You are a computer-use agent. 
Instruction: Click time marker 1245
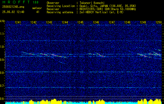click(80, 22)
